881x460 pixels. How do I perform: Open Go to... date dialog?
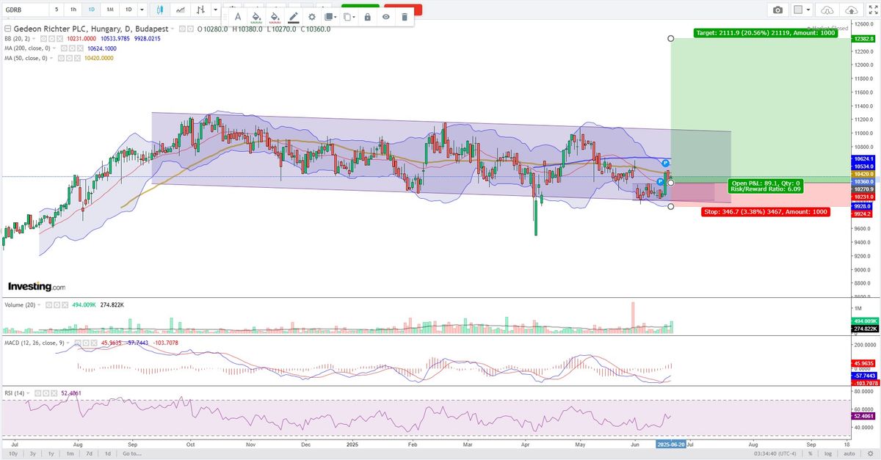pyautogui.click(x=131, y=453)
